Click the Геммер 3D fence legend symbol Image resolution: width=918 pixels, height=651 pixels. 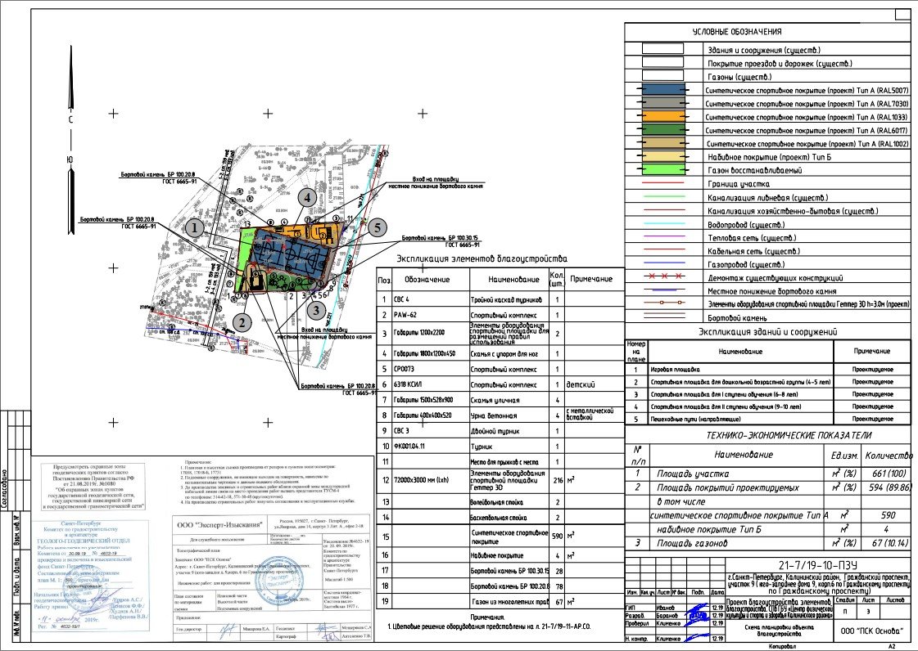point(663,303)
